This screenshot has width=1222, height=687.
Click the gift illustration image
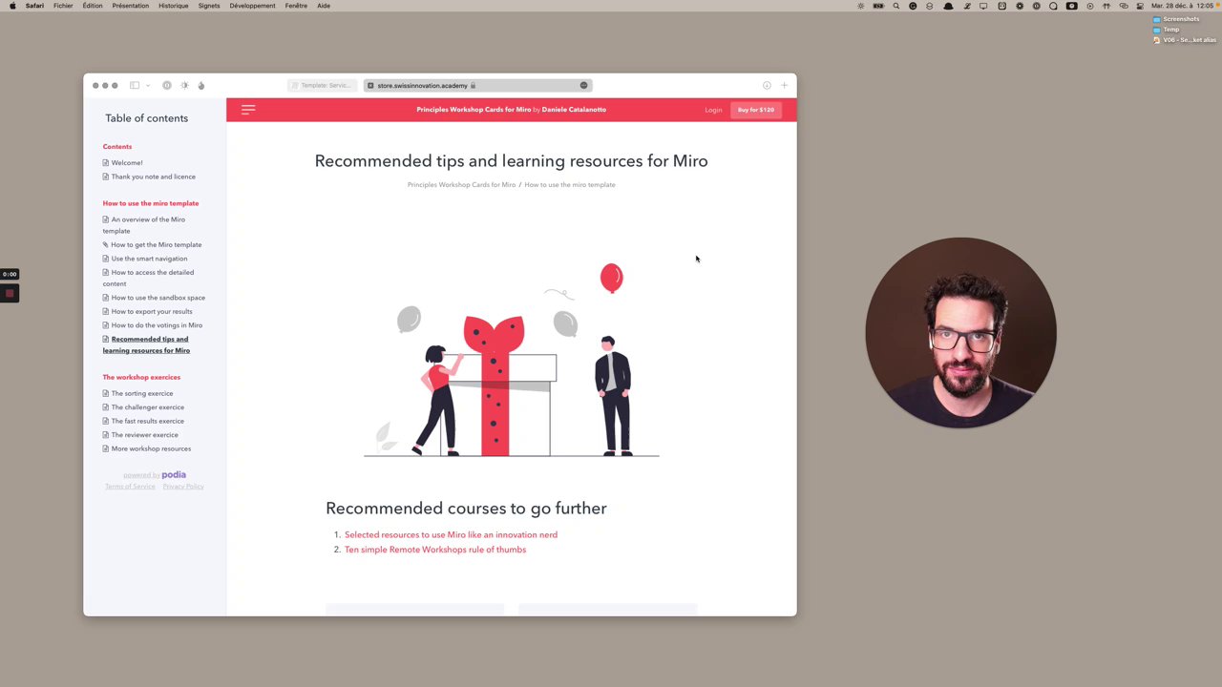[x=512, y=361]
